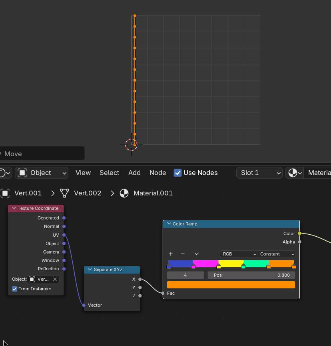Add a new color stop with plus icon
Screen dimensions: 331x346
pyautogui.click(x=171, y=254)
